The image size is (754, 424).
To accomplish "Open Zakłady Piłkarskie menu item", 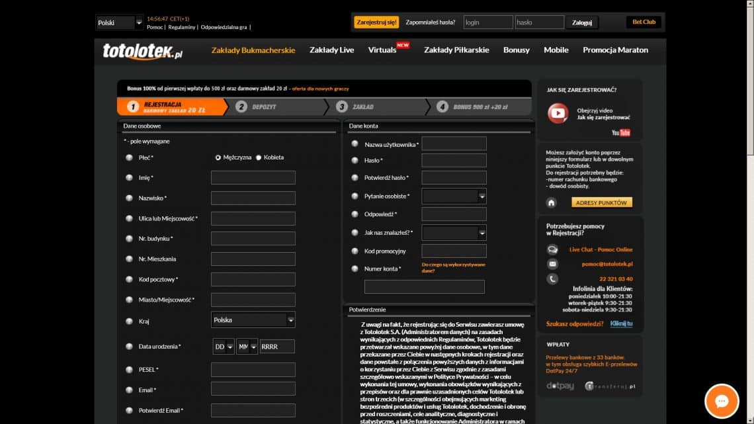I will pos(456,50).
